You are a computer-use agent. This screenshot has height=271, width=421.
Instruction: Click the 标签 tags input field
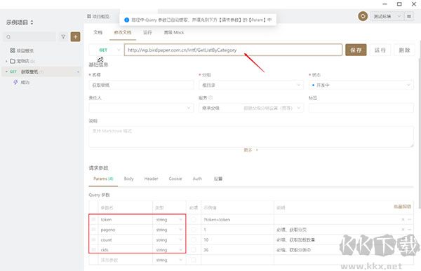[x=361, y=108]
